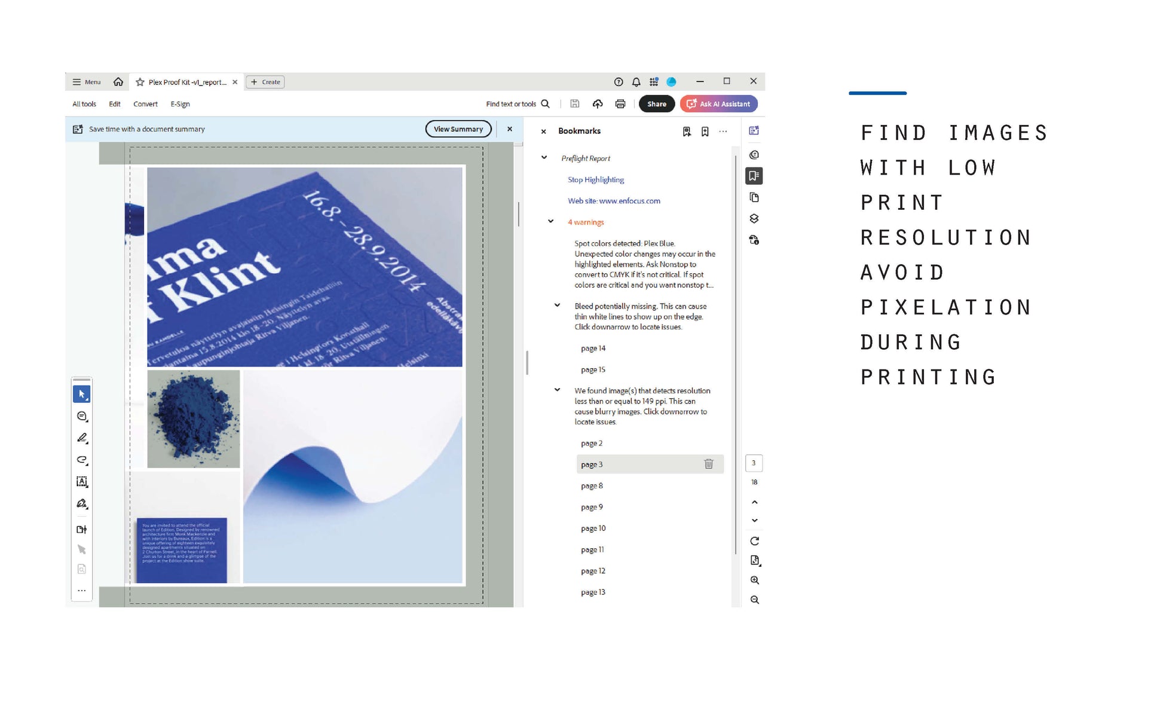Viewport: 1163px width, 727px height.
Task: Go to next page down arrow
Action: pyautogui.click(x=755, y=521)
